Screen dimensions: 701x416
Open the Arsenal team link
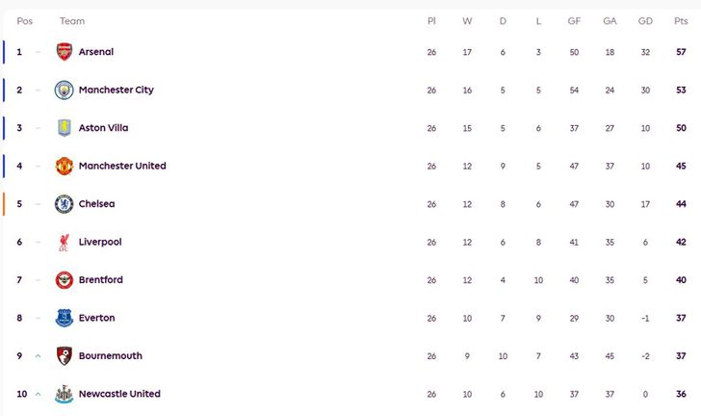[95, 52]
